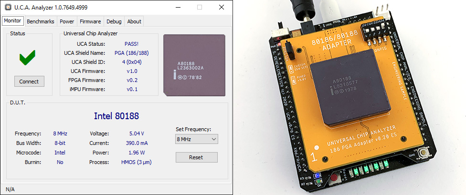Click the iMPU Firmware v0.1 value
Viewport: 466px width, 195px height.
132,89
